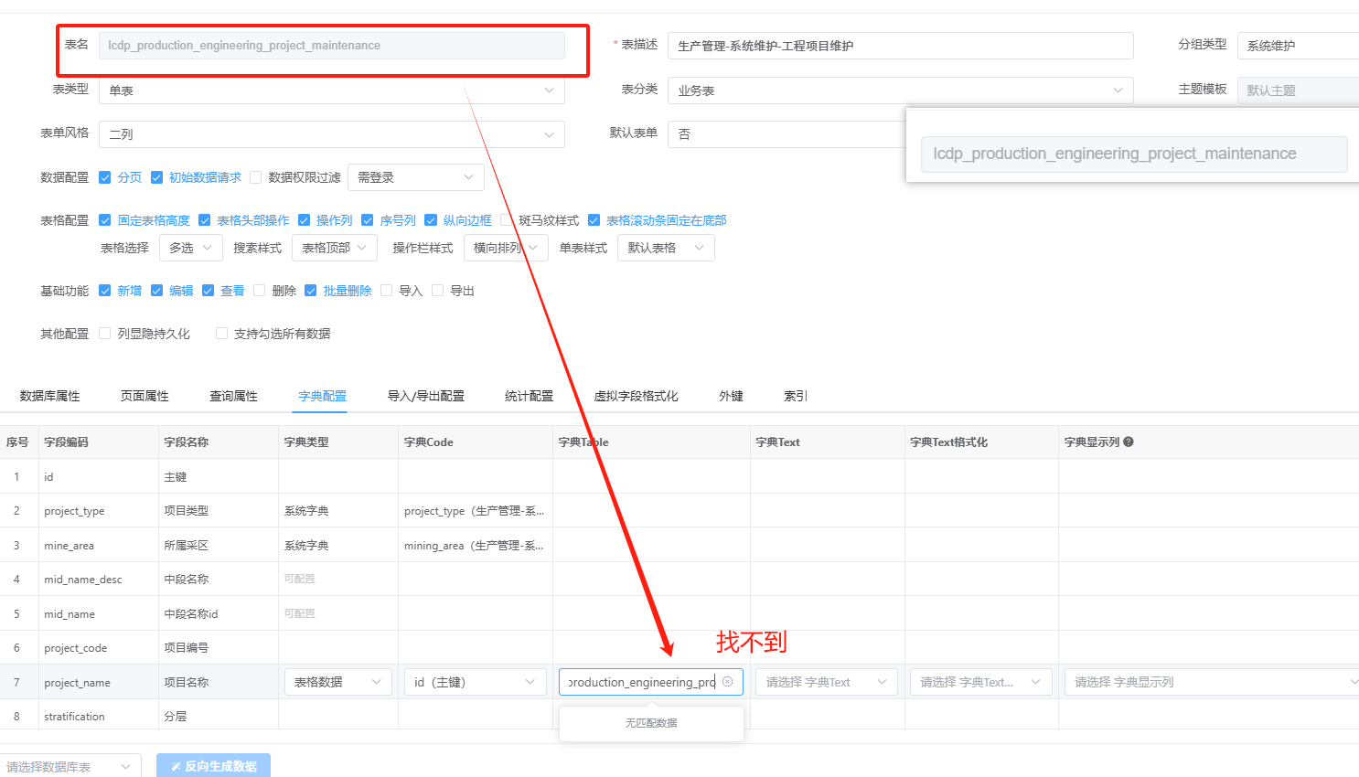1359x777 pixels.
Task: Switch to the 页面属性 tab
Action: [x=144, y=396]
